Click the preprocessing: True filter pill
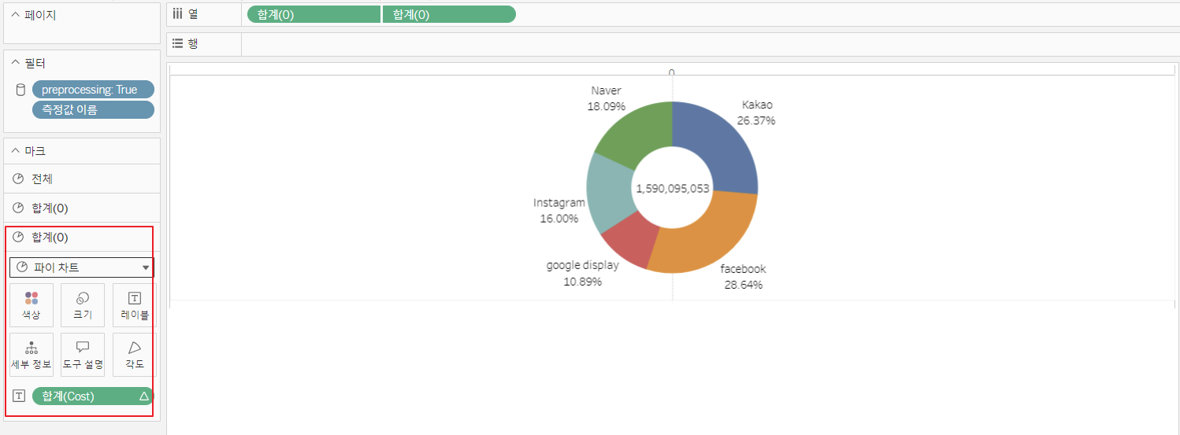The width and height of the screenshot is (1180, 435). [x=93, y=90]
